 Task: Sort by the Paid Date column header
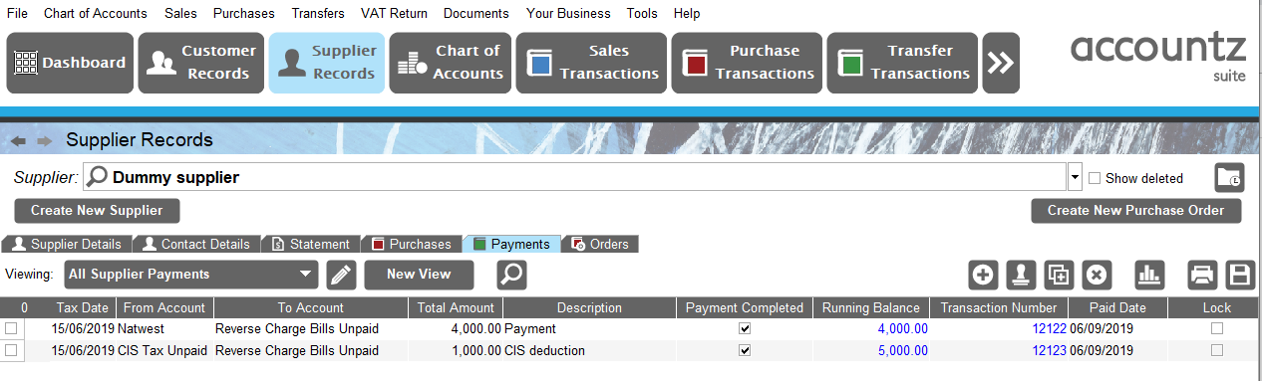tap(1117, 308)
